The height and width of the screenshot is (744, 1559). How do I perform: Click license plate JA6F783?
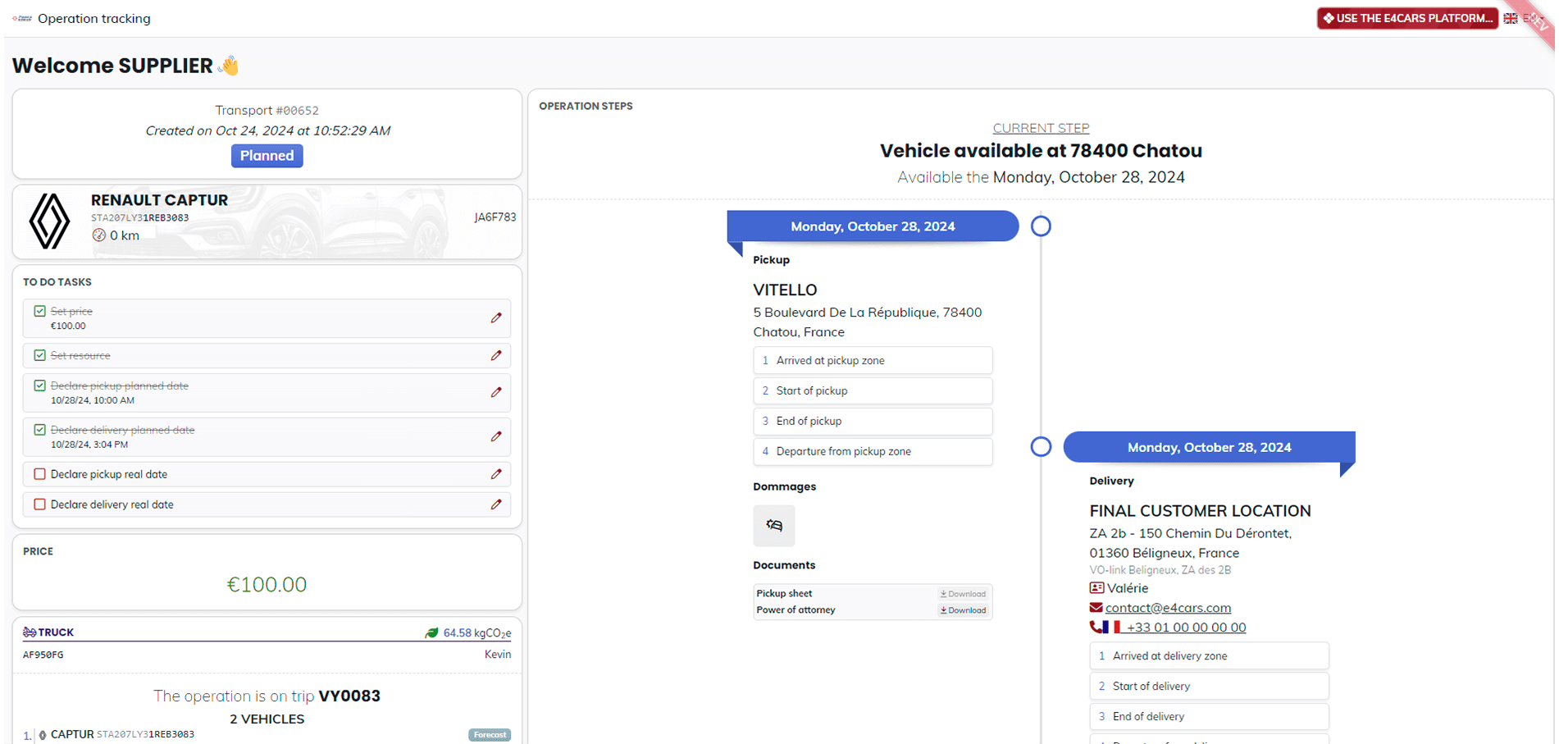[495, 217]
